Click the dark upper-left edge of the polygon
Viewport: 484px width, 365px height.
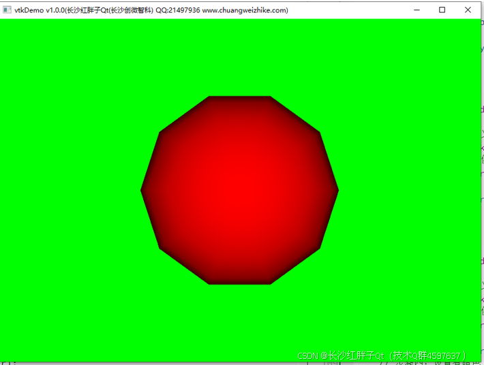point(184,115)
